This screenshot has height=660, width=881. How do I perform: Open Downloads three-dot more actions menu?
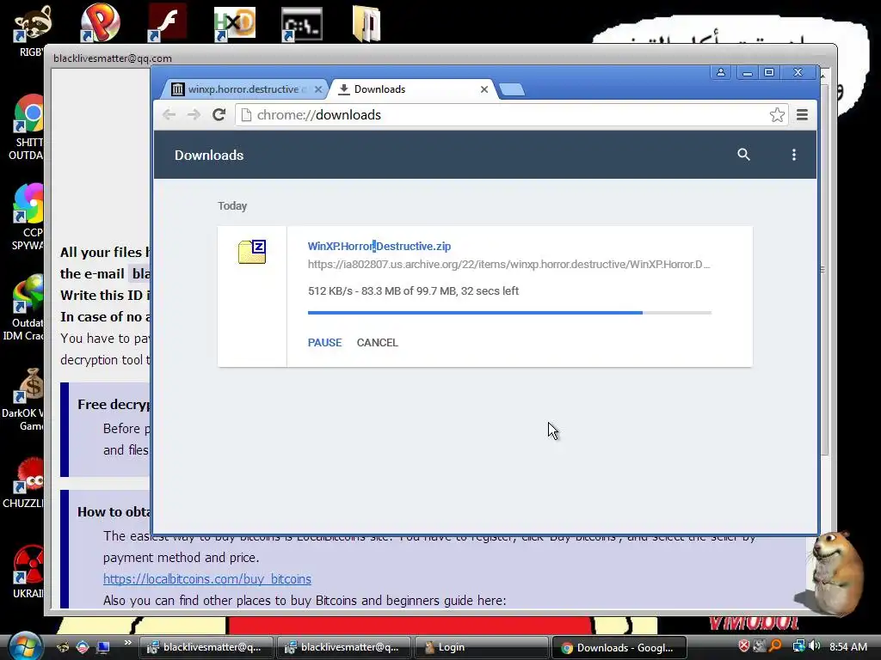click(794, 155)
